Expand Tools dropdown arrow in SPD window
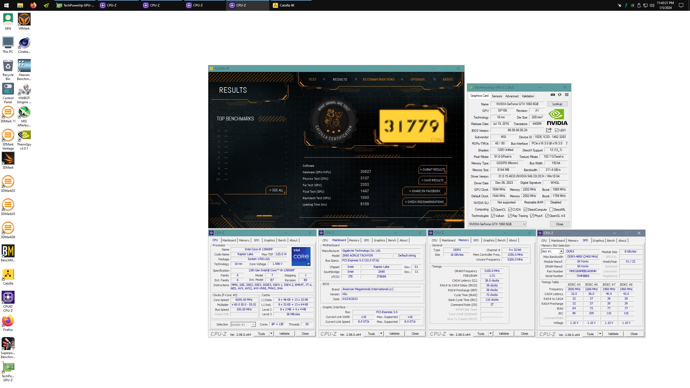This screenshot has width=690, height=388. click(x=600, y=334)
